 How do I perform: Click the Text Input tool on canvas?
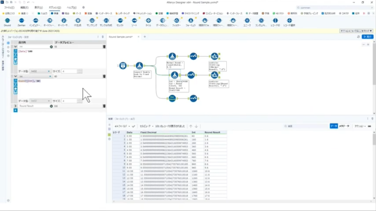point(123,65)
